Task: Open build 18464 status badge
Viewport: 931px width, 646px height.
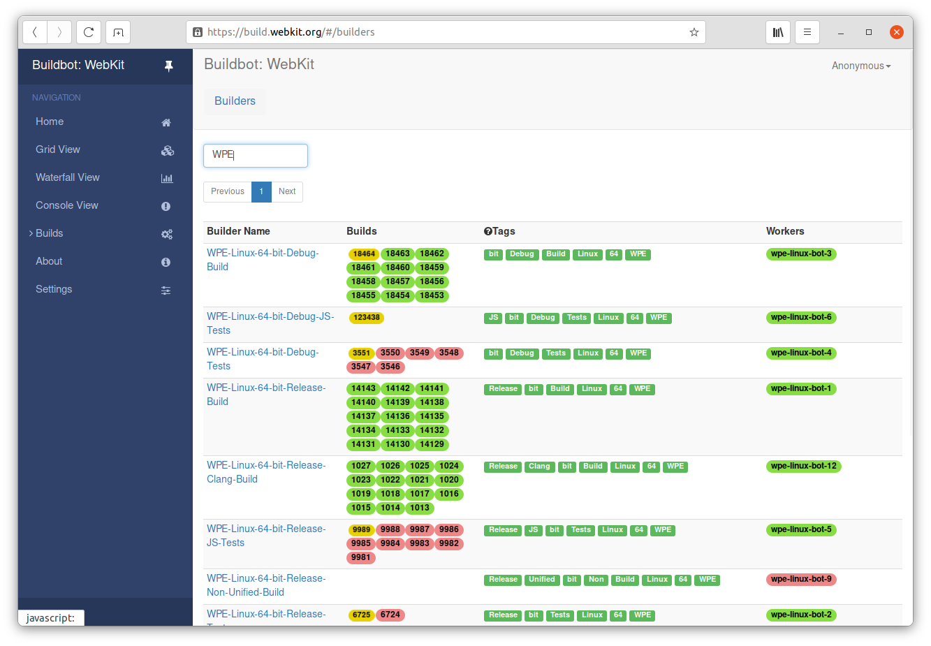Action: [364, 254]
